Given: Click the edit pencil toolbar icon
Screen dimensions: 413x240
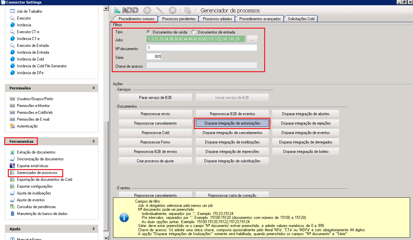Looking at the screenshot, I should coord(160,10).
